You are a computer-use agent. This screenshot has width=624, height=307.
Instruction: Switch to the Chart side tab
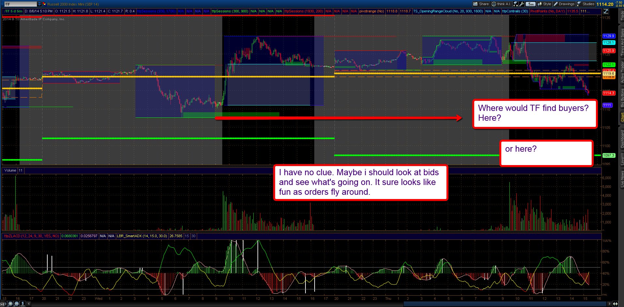click(622, 117)
